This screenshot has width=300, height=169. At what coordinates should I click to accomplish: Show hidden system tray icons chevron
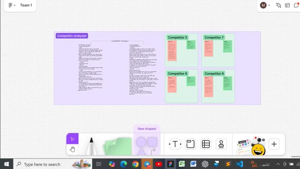point(278,164)
